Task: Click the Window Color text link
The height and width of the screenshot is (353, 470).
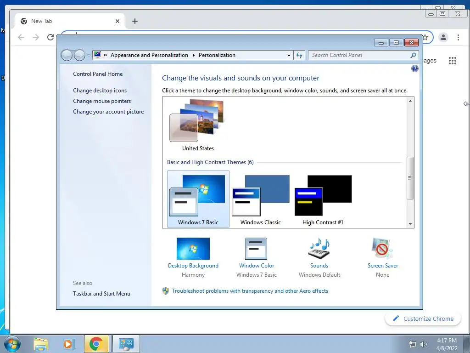Action: (x=257, y=266)
